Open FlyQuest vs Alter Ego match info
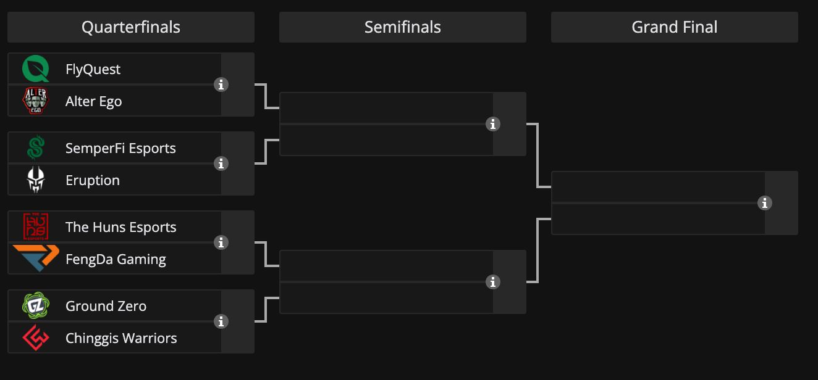Screen dimensions: 818x380 221,85
